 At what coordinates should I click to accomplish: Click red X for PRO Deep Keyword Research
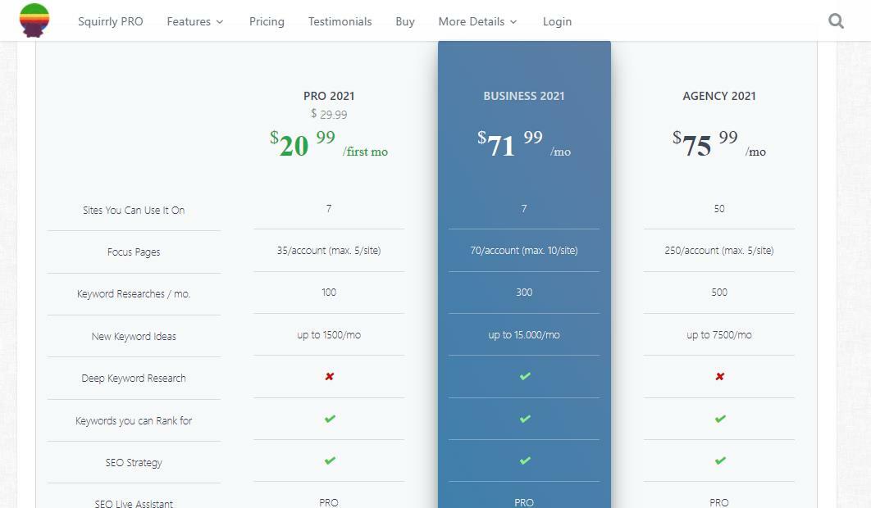point(330,376)
